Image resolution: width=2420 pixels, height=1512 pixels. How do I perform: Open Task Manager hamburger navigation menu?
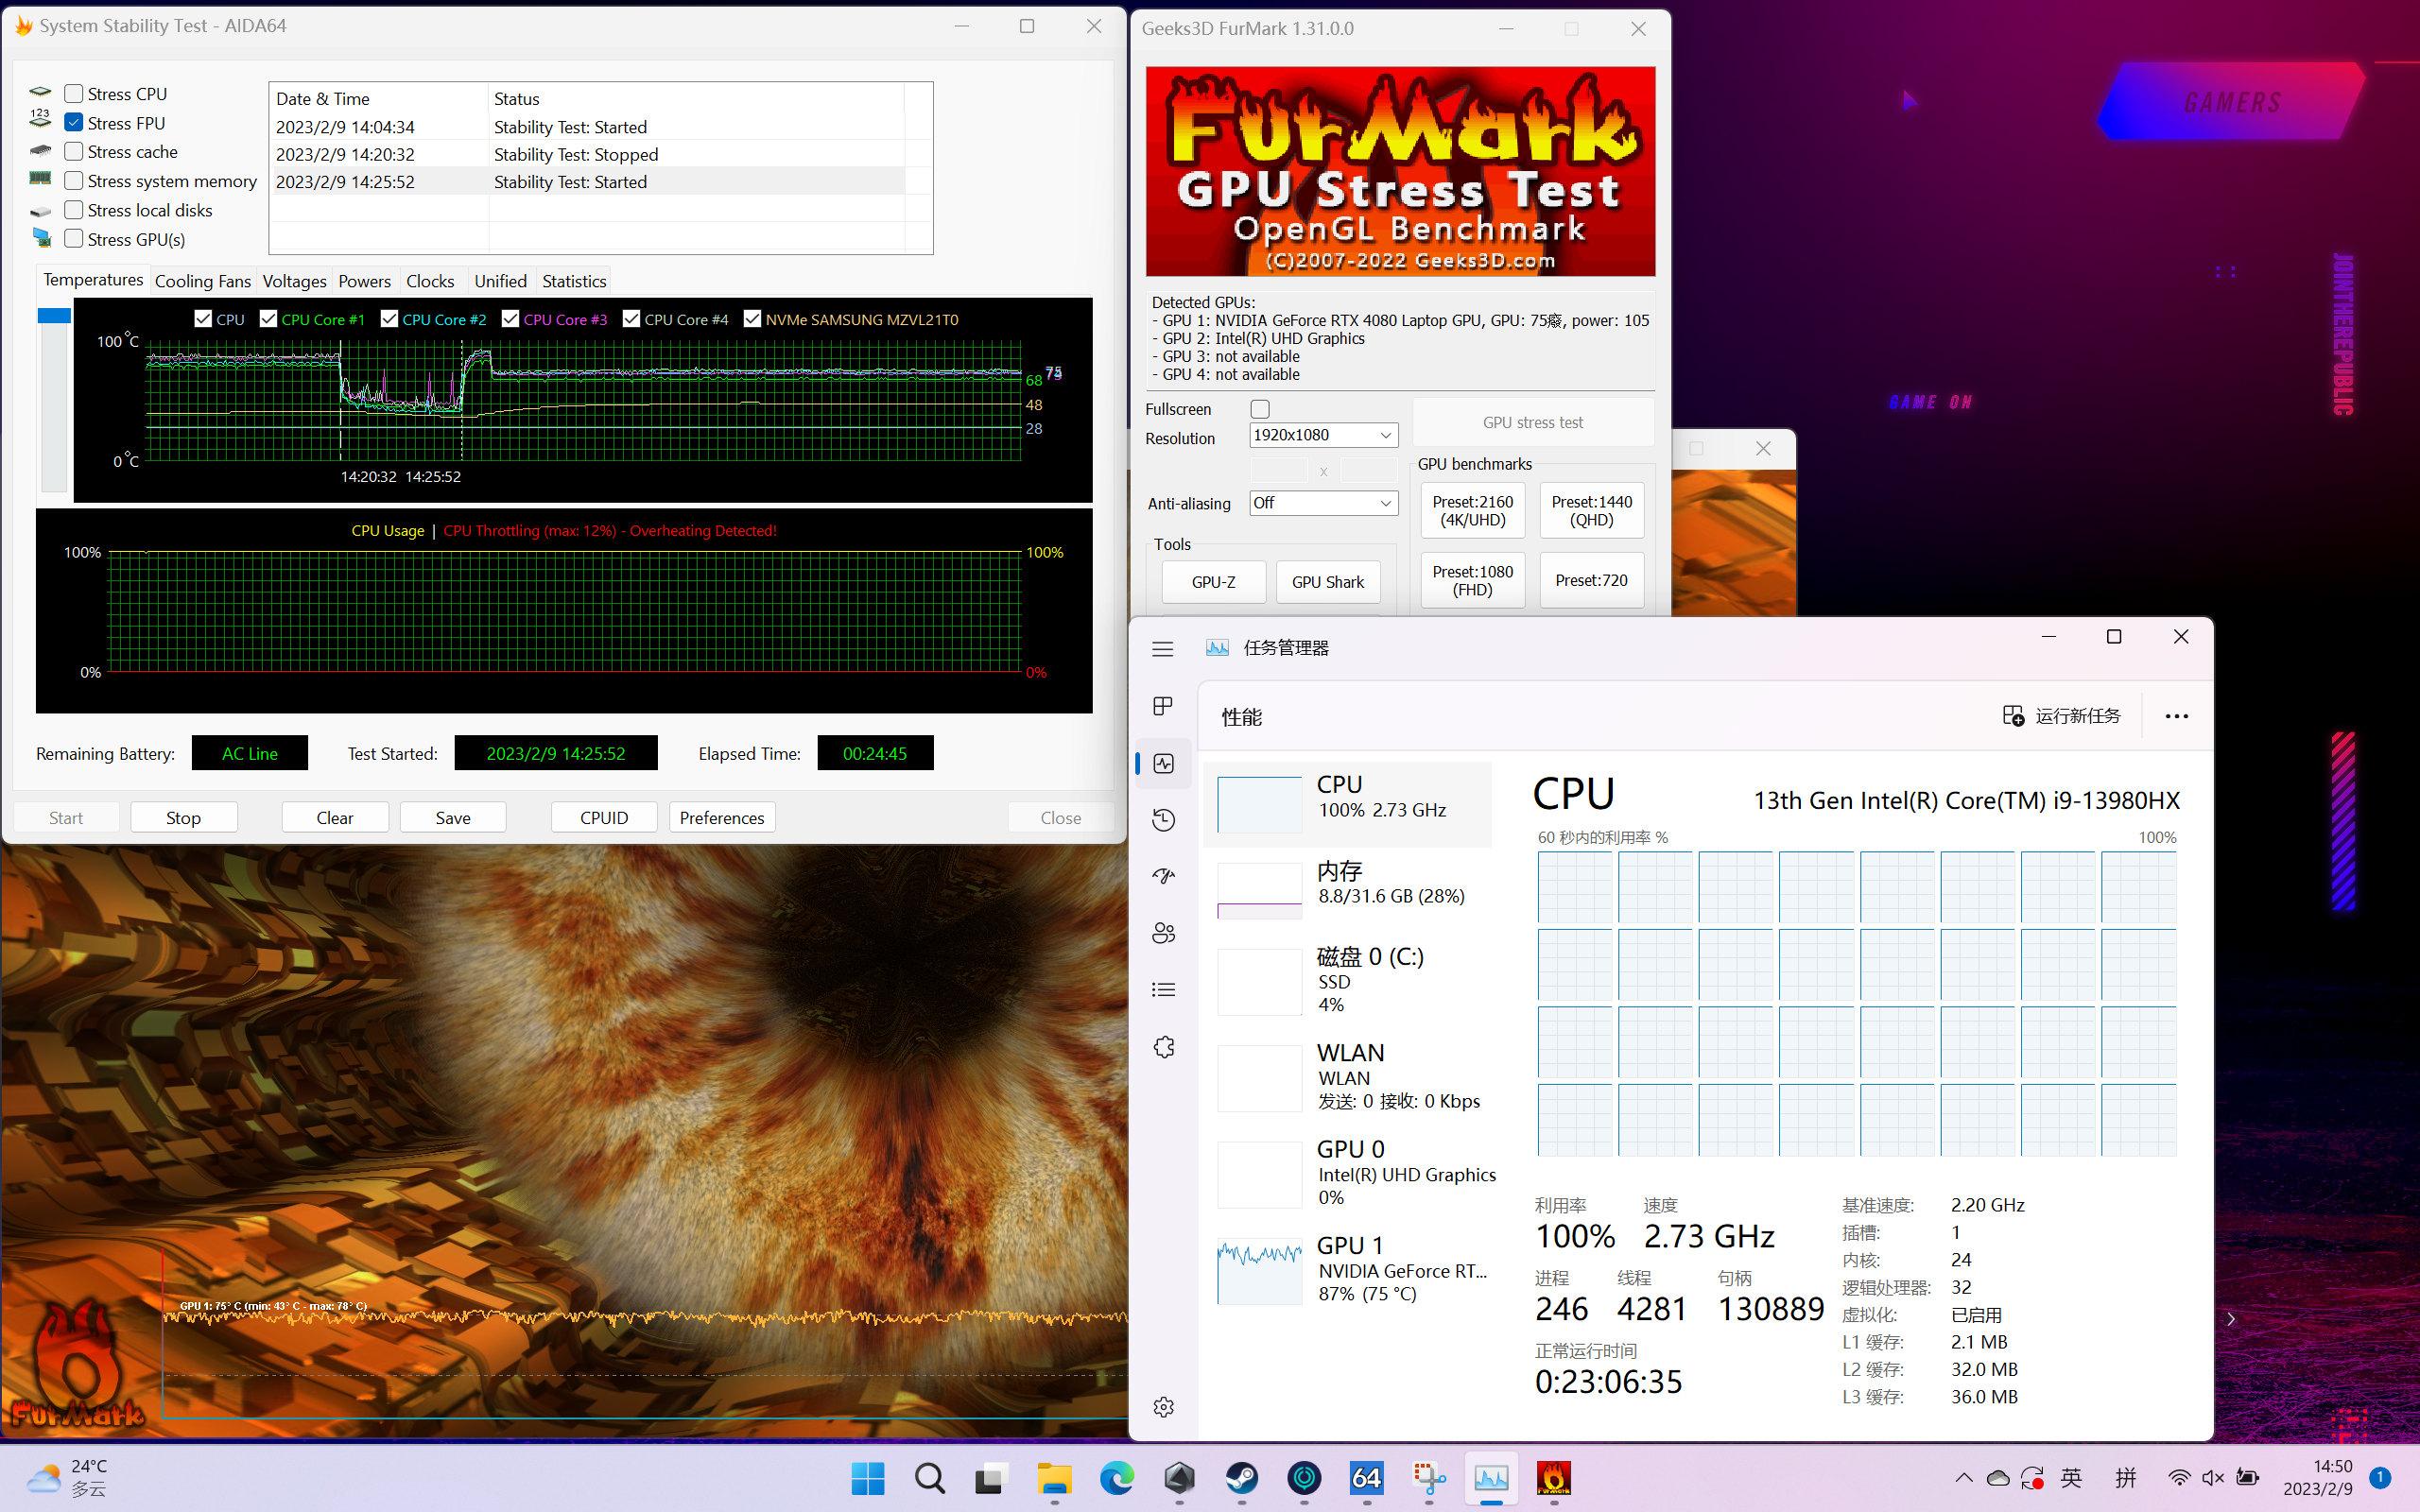coord(1162,649)
